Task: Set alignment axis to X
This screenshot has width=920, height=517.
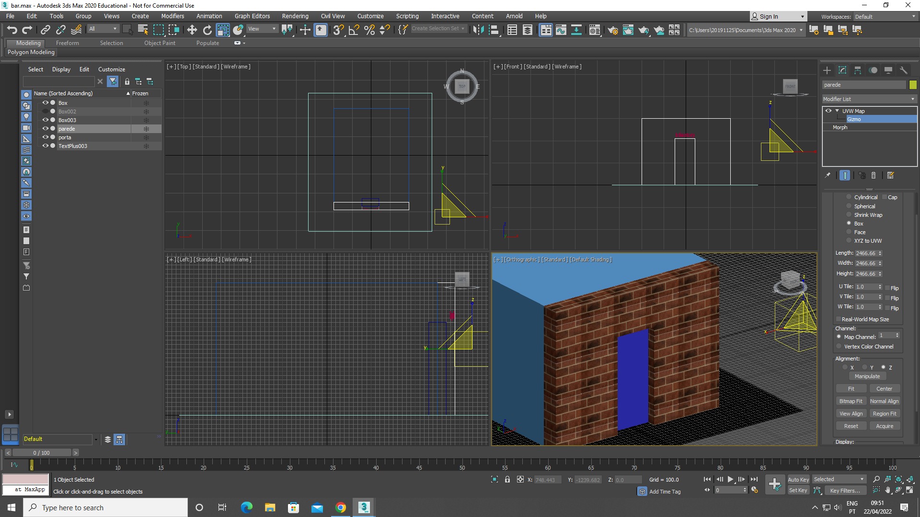Action: 845,368
